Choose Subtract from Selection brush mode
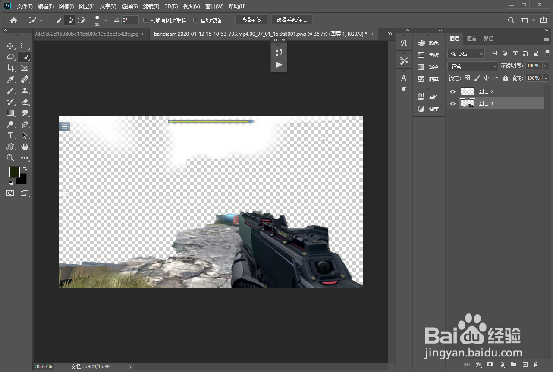 (x=81, y=20)
